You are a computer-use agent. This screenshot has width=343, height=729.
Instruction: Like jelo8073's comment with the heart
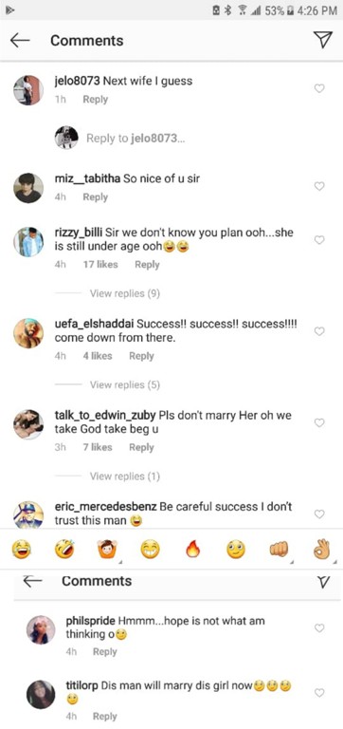319,88
